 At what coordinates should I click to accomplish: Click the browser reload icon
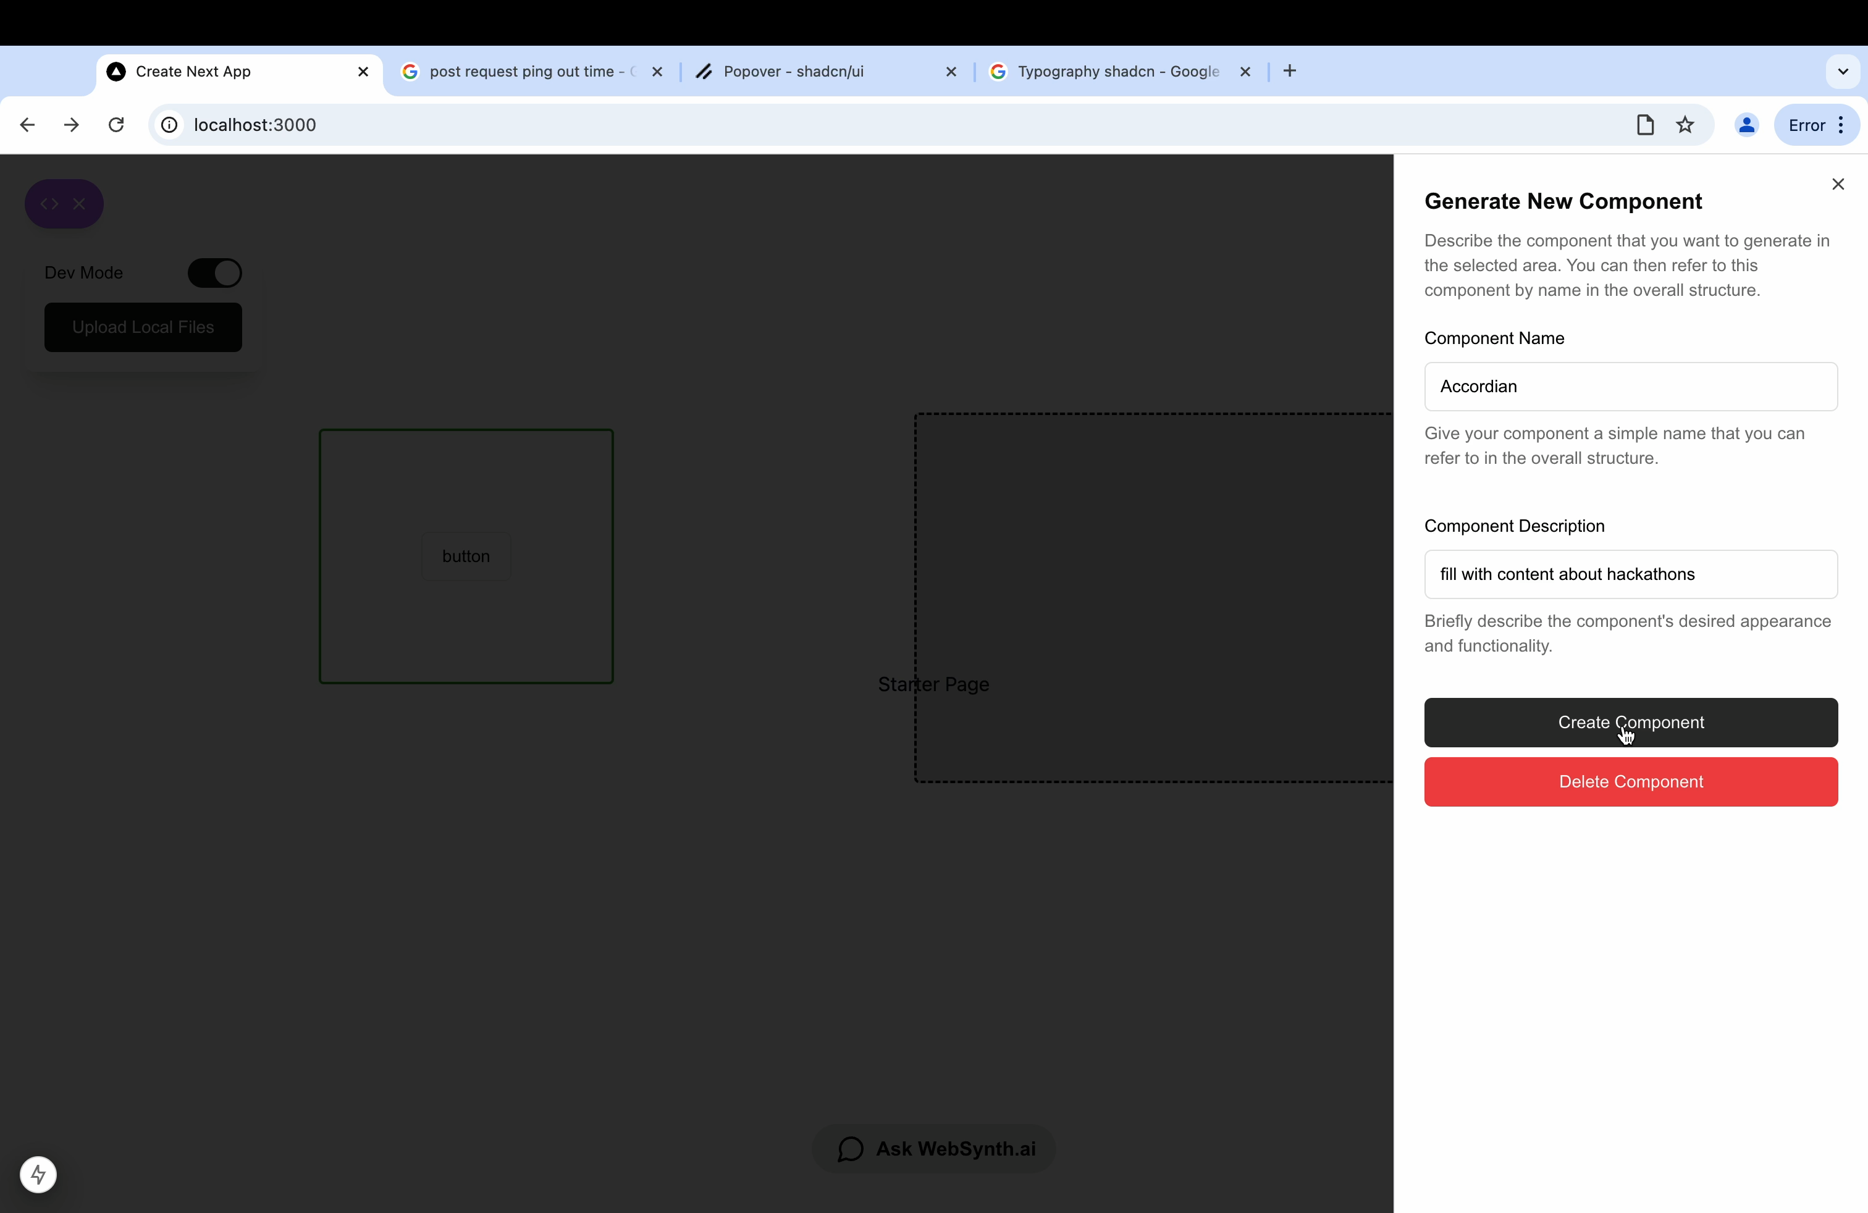point(116,125)
